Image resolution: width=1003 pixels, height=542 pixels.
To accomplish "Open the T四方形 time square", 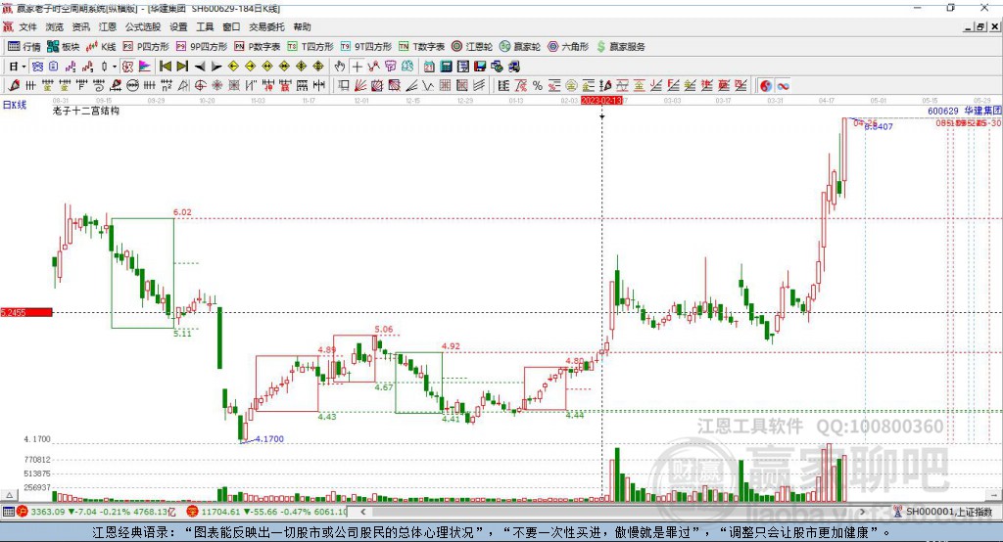I will pos(310,47).
